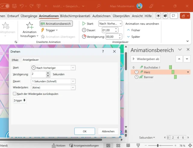Toggle AutoSave switch in title bar
This screenshot has height=148, width=193.
tap(5, 6)
